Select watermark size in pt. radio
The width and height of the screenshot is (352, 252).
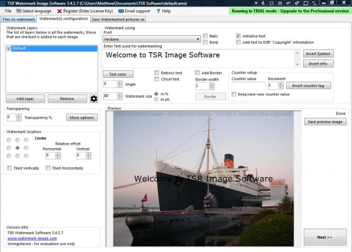tap(156, 99)
